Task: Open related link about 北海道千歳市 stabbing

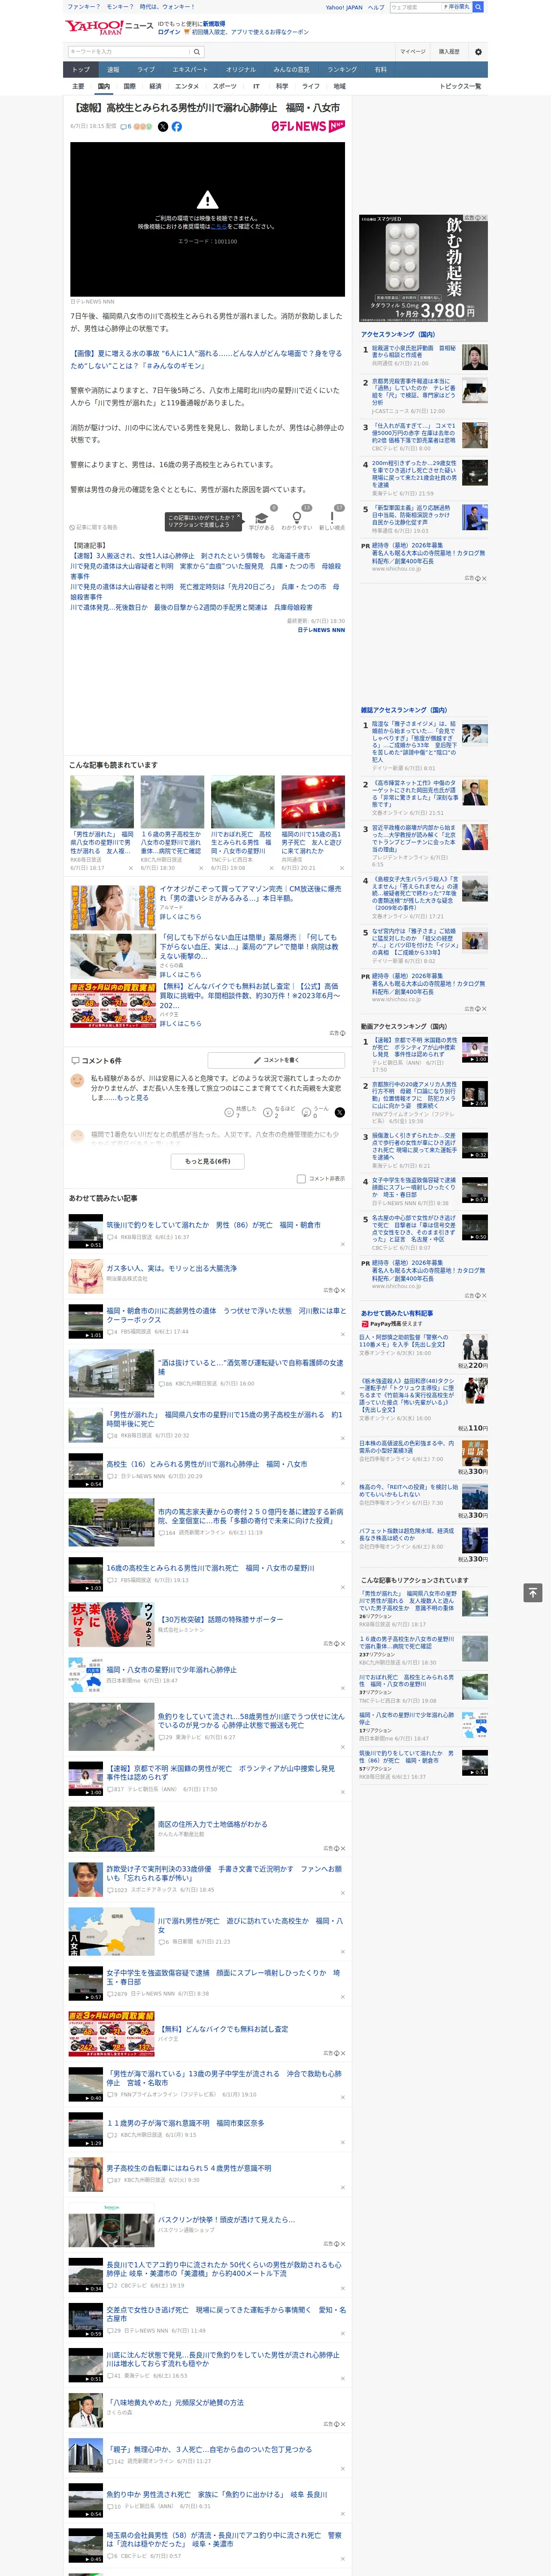Action: coord(190,556)
